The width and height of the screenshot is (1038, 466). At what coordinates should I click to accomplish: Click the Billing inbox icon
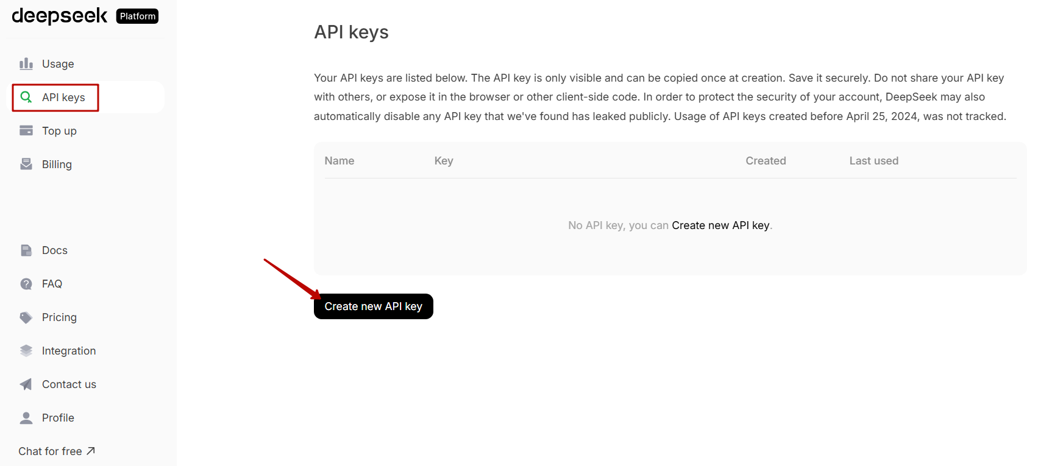point(26,164)
